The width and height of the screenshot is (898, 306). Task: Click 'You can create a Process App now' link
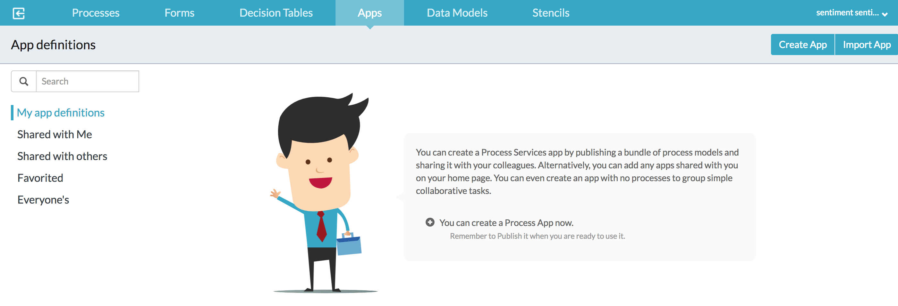(x=506, y=222)
